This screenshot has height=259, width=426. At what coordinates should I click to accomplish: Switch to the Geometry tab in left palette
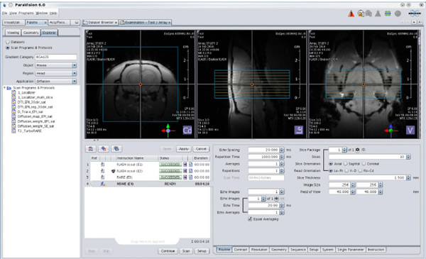pos(31,33)
